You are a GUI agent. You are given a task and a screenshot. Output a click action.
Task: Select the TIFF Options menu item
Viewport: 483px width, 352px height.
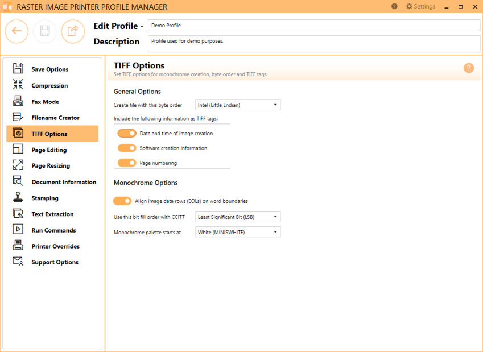(52, 134)
